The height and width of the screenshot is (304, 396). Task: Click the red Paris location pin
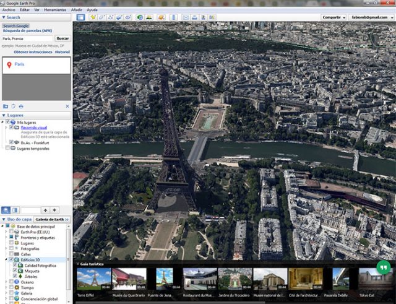pos(9,65)
